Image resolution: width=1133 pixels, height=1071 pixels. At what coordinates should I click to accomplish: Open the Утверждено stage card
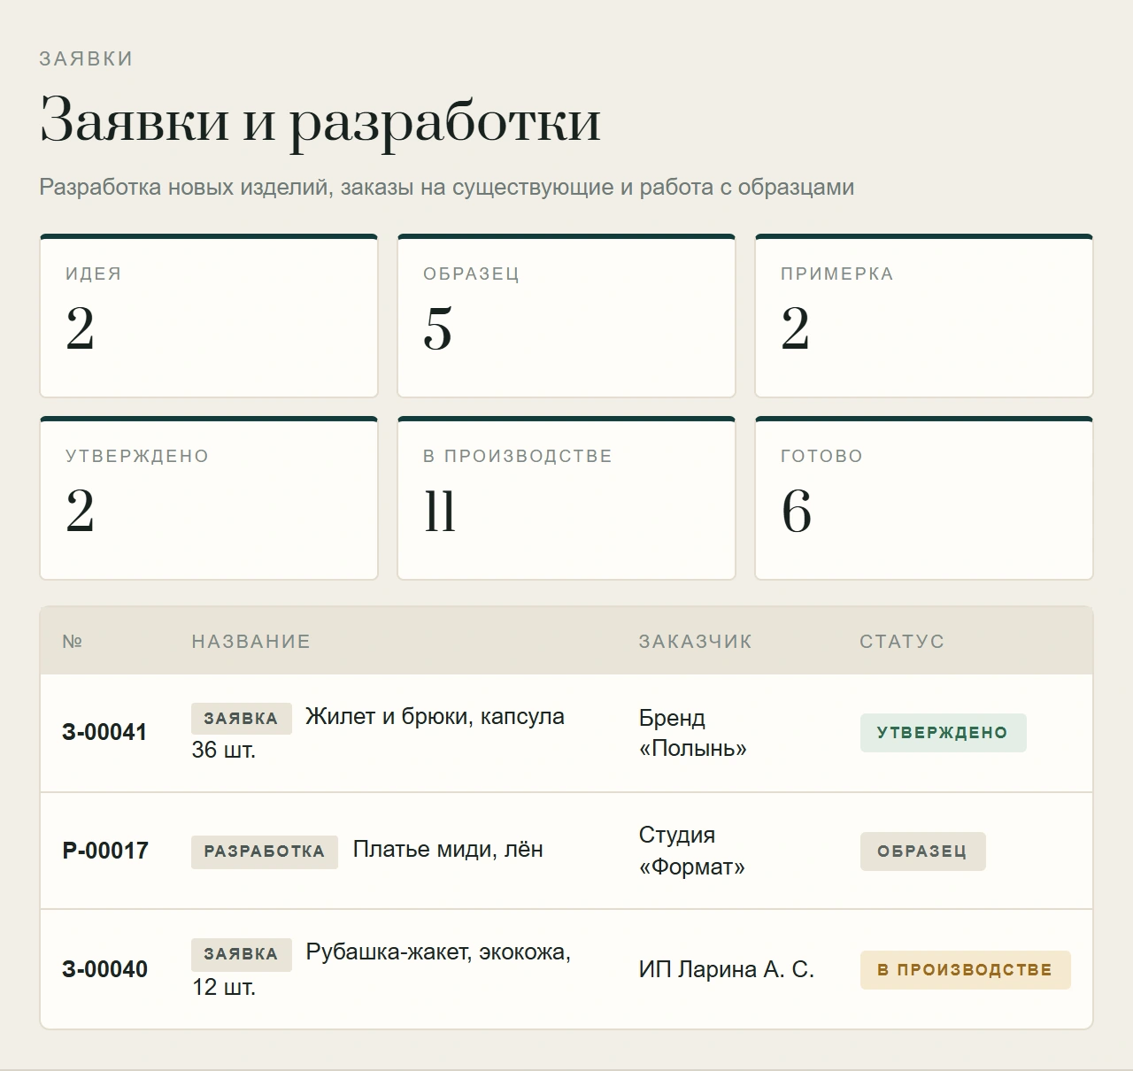(209, 498)
